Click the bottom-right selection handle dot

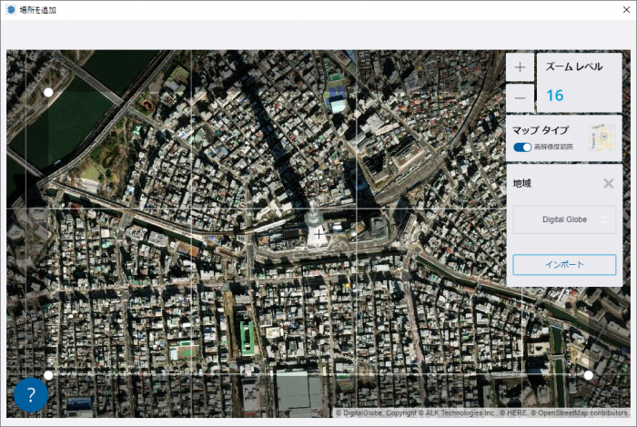[x=588, y=375]
